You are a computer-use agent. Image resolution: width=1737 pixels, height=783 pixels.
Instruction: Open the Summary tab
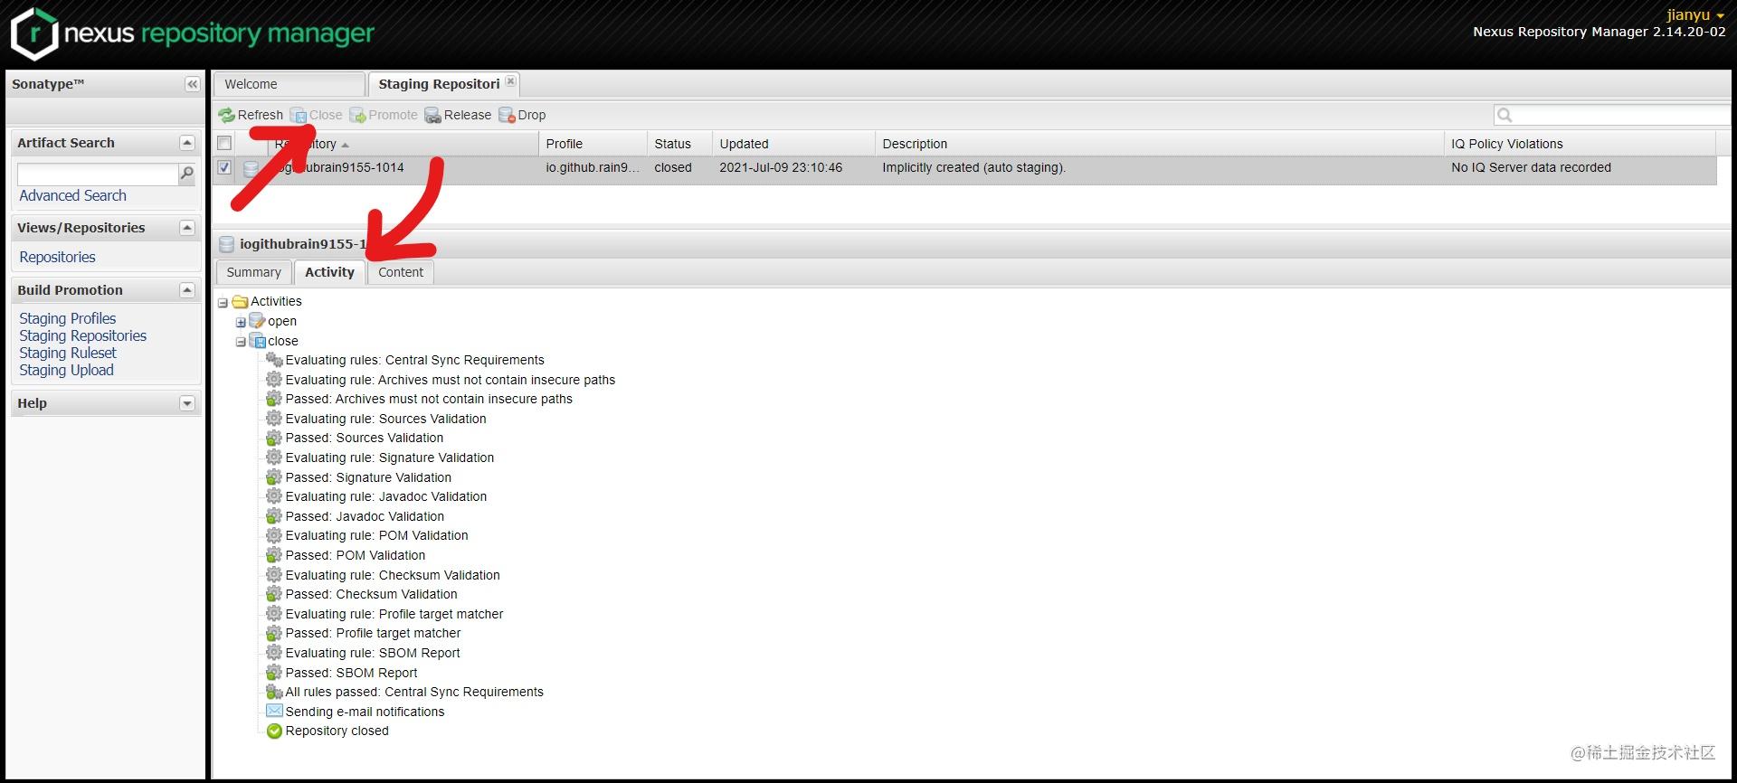253,272
